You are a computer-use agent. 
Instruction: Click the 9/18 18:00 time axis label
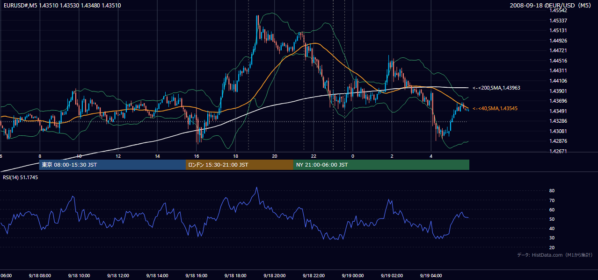235,275
